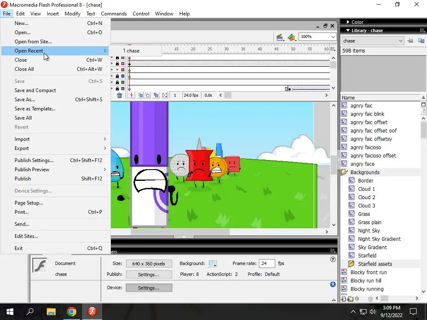Screen dimensions: 427x320
Task: Open the Import submenu
Action: [x=55, y=139]
